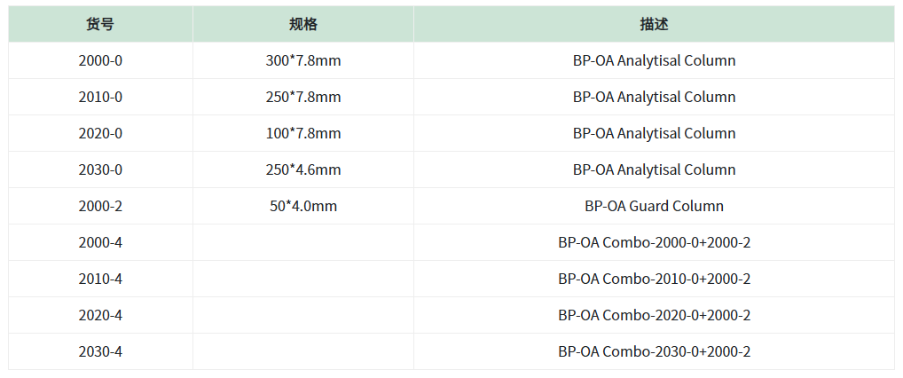
Task: Click the 250*4.6mm specification cell
Action: pyautogui.click(x=302, y=169)
